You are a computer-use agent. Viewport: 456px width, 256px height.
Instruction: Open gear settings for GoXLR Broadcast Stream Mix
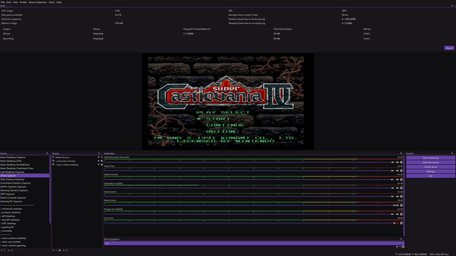click(401, 162)
